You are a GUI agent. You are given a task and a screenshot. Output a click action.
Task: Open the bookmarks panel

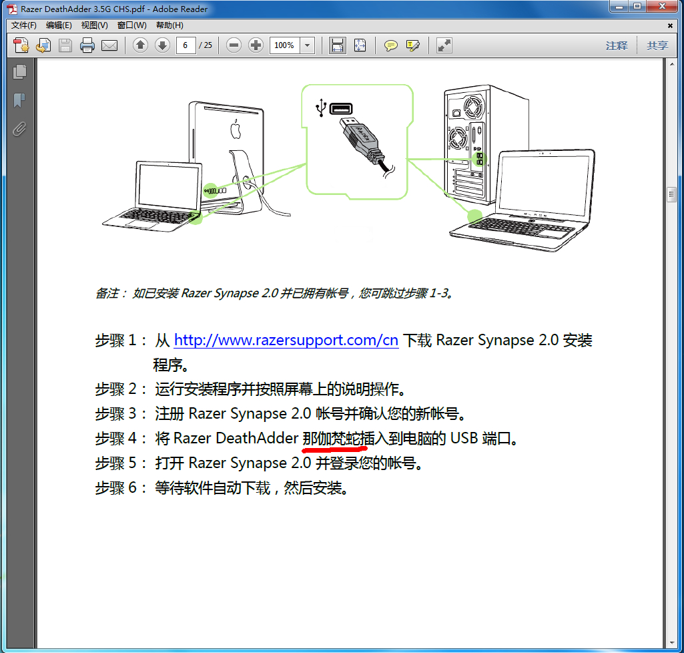[x=19, y=100]
